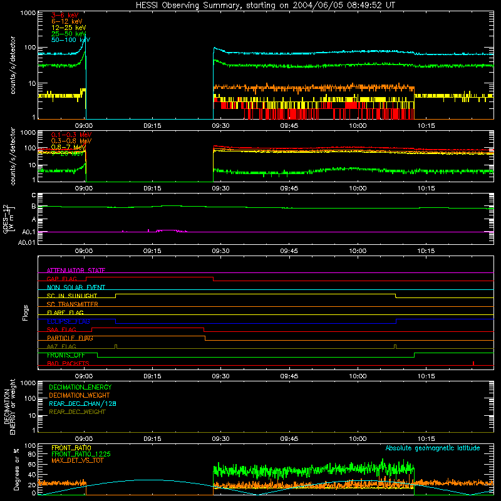501x501 pixels.
Task: Select the DECIMATION_ENERGY legend label
Action: 80,387
